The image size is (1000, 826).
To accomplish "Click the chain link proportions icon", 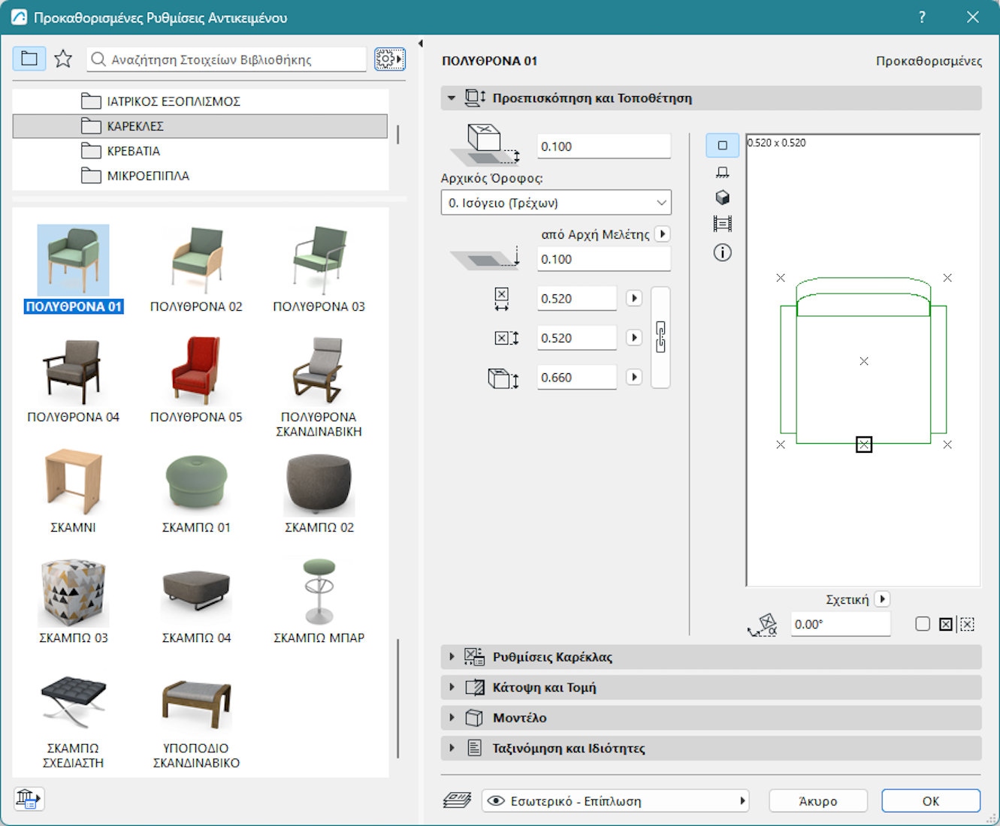I will (x=660, y=337).
